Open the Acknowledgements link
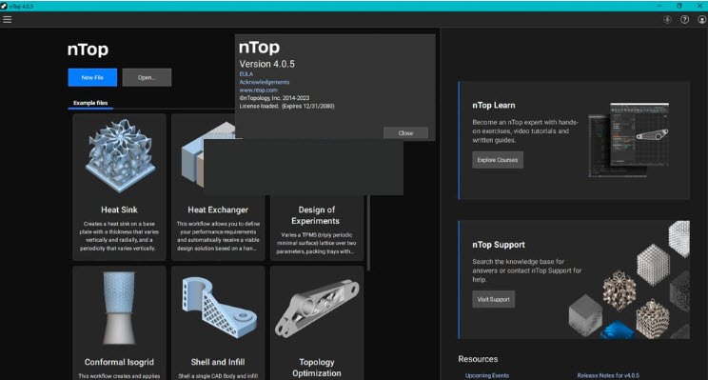This screenshot has height=380, width=708. [265, 82]
